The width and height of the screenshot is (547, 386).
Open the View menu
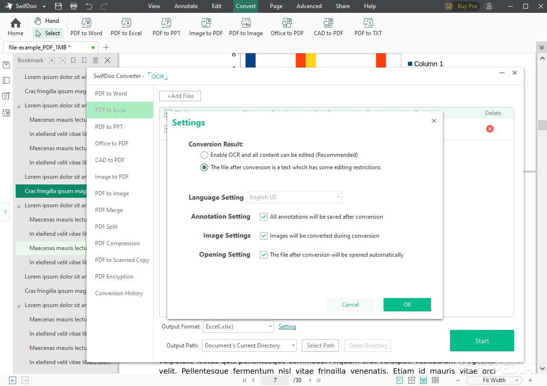pyautogui.click(x=154, y=6)
